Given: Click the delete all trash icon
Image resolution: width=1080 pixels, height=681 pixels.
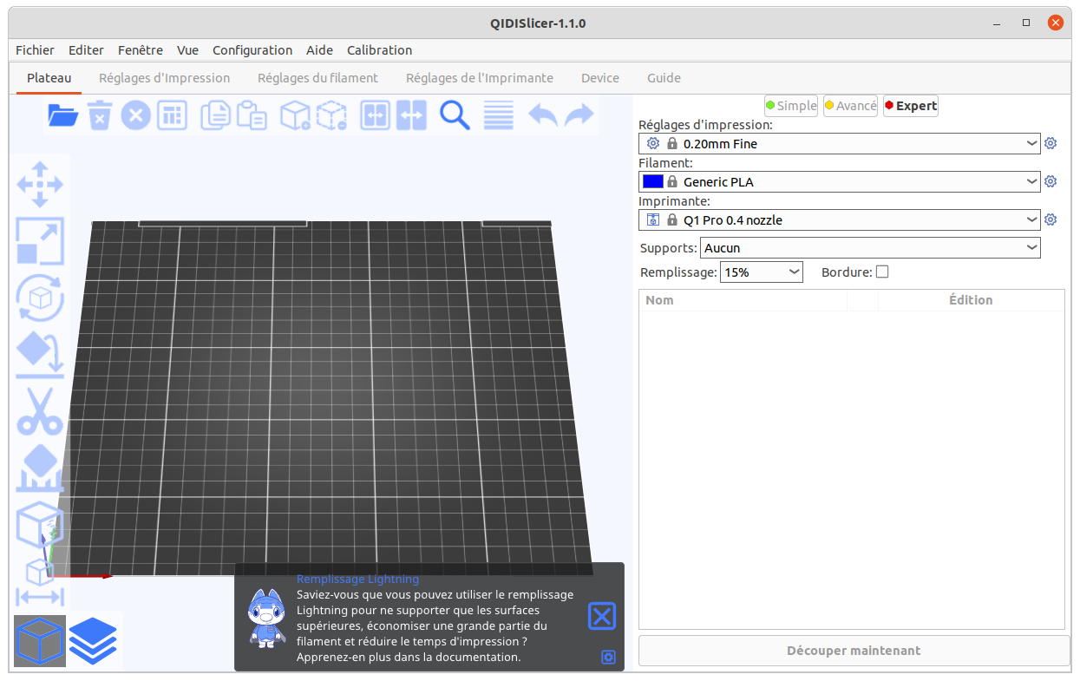Looking at the screenshot, I should coord(100,115).
